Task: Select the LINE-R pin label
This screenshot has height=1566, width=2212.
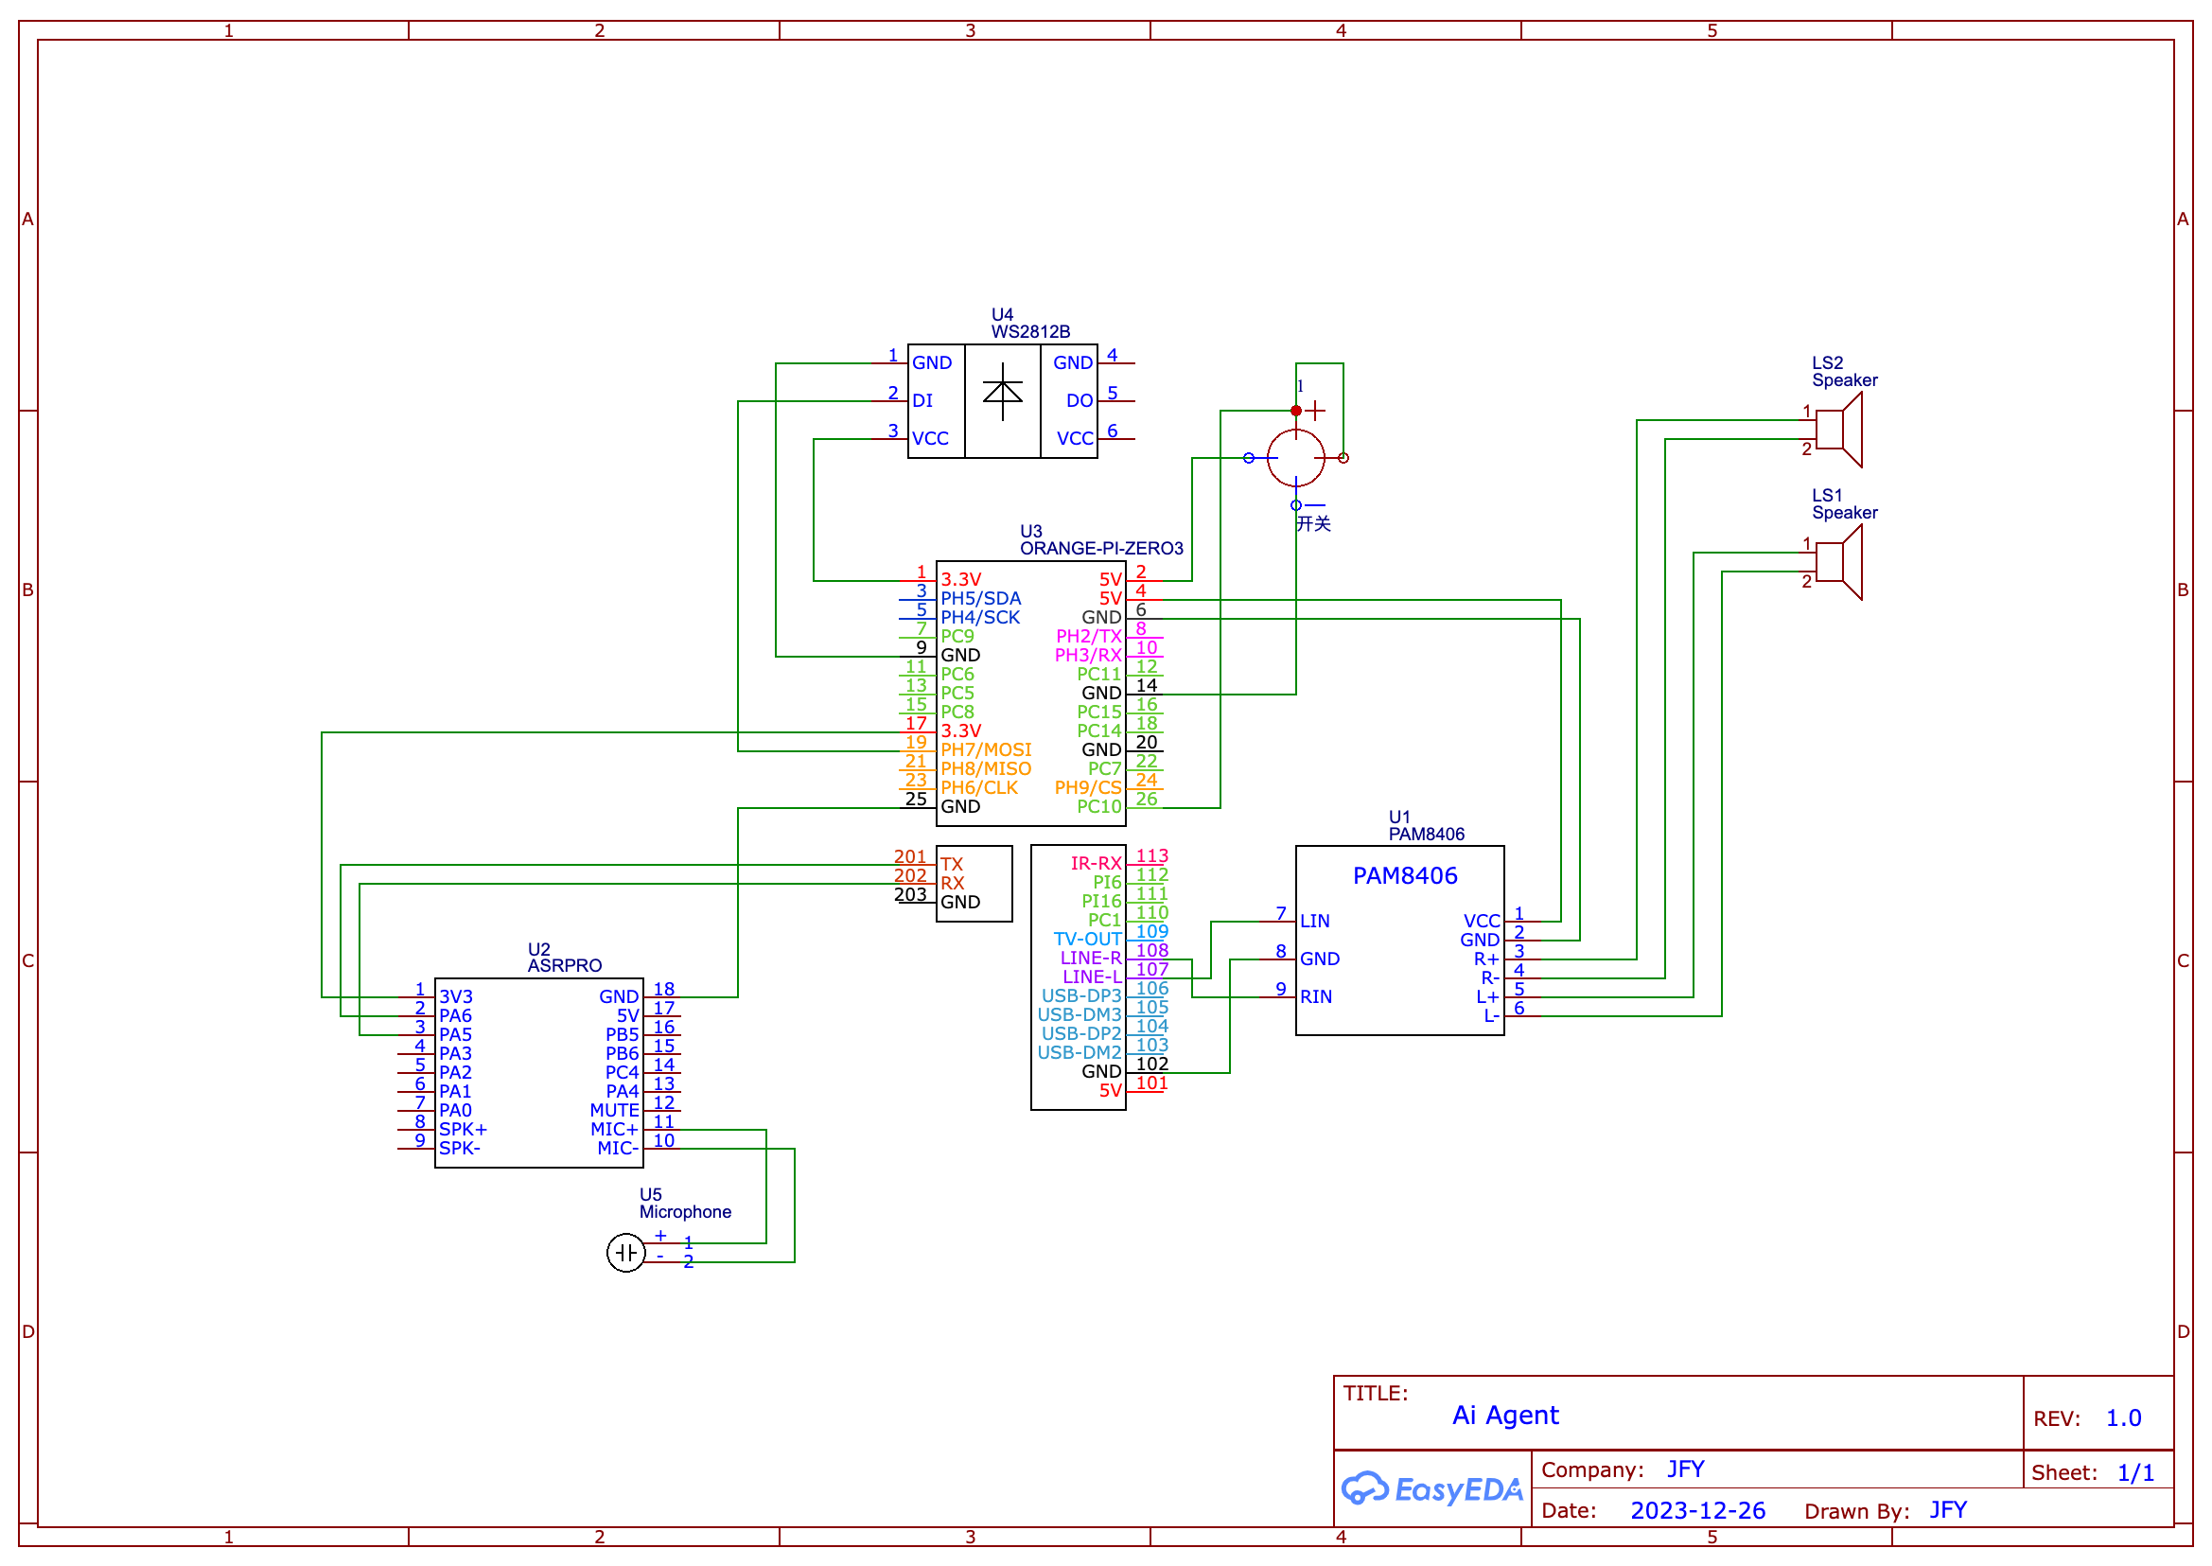Action: click(1091, 959)
